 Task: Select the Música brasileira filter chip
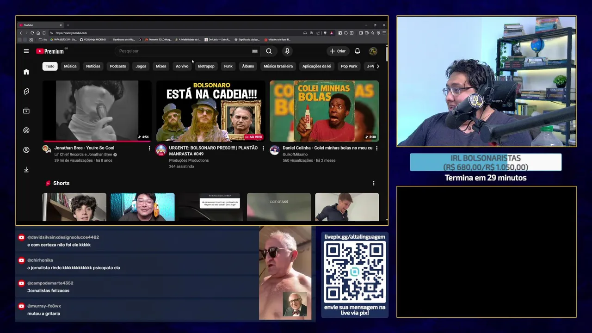278,66
